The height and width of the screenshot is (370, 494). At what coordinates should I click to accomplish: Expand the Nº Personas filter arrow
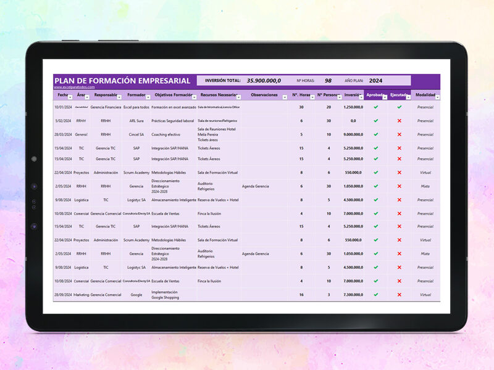[339, 97]
